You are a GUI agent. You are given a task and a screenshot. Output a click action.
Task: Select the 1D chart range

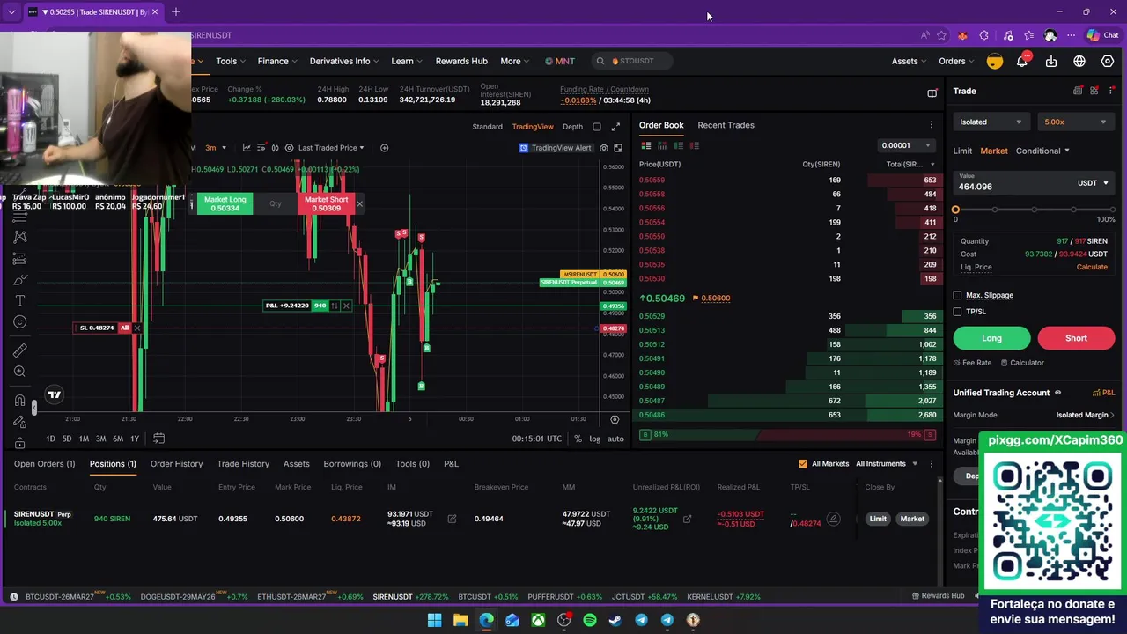[x=50, y=439]
